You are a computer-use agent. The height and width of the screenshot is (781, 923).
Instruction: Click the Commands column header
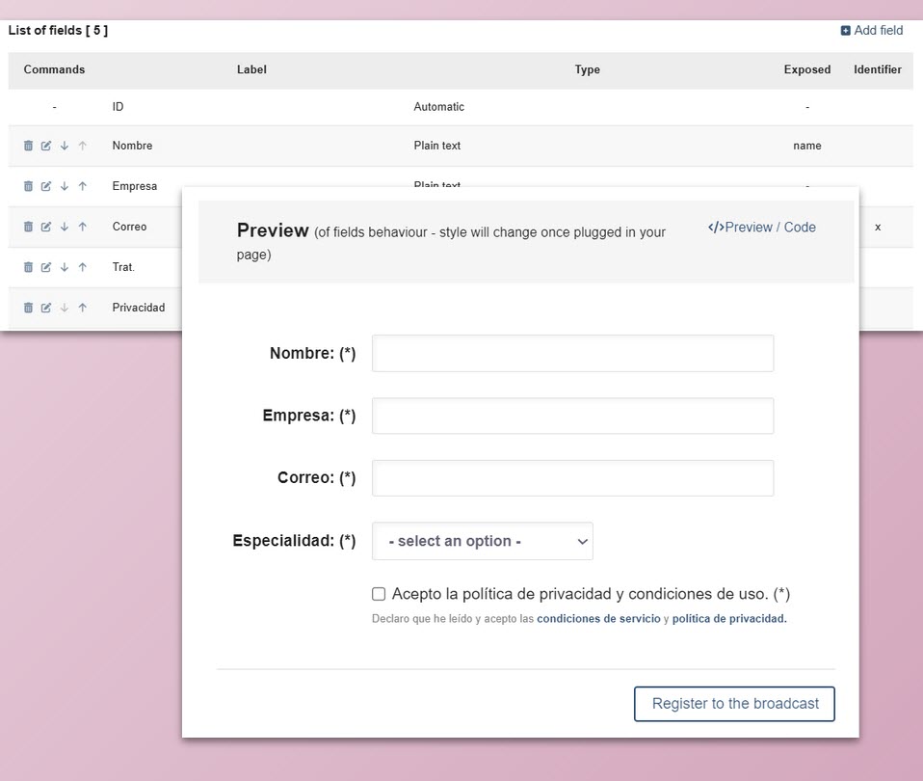[54, 69]
